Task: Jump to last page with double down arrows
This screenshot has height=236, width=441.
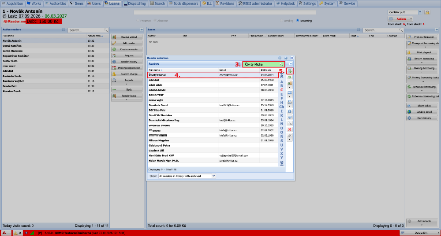Action: click(281, 162)
